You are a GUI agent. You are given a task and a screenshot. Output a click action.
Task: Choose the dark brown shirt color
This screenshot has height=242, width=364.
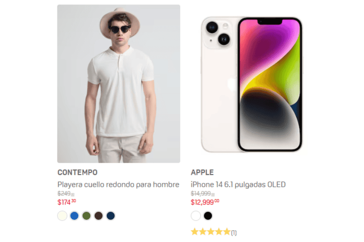[x=98, y=216]
